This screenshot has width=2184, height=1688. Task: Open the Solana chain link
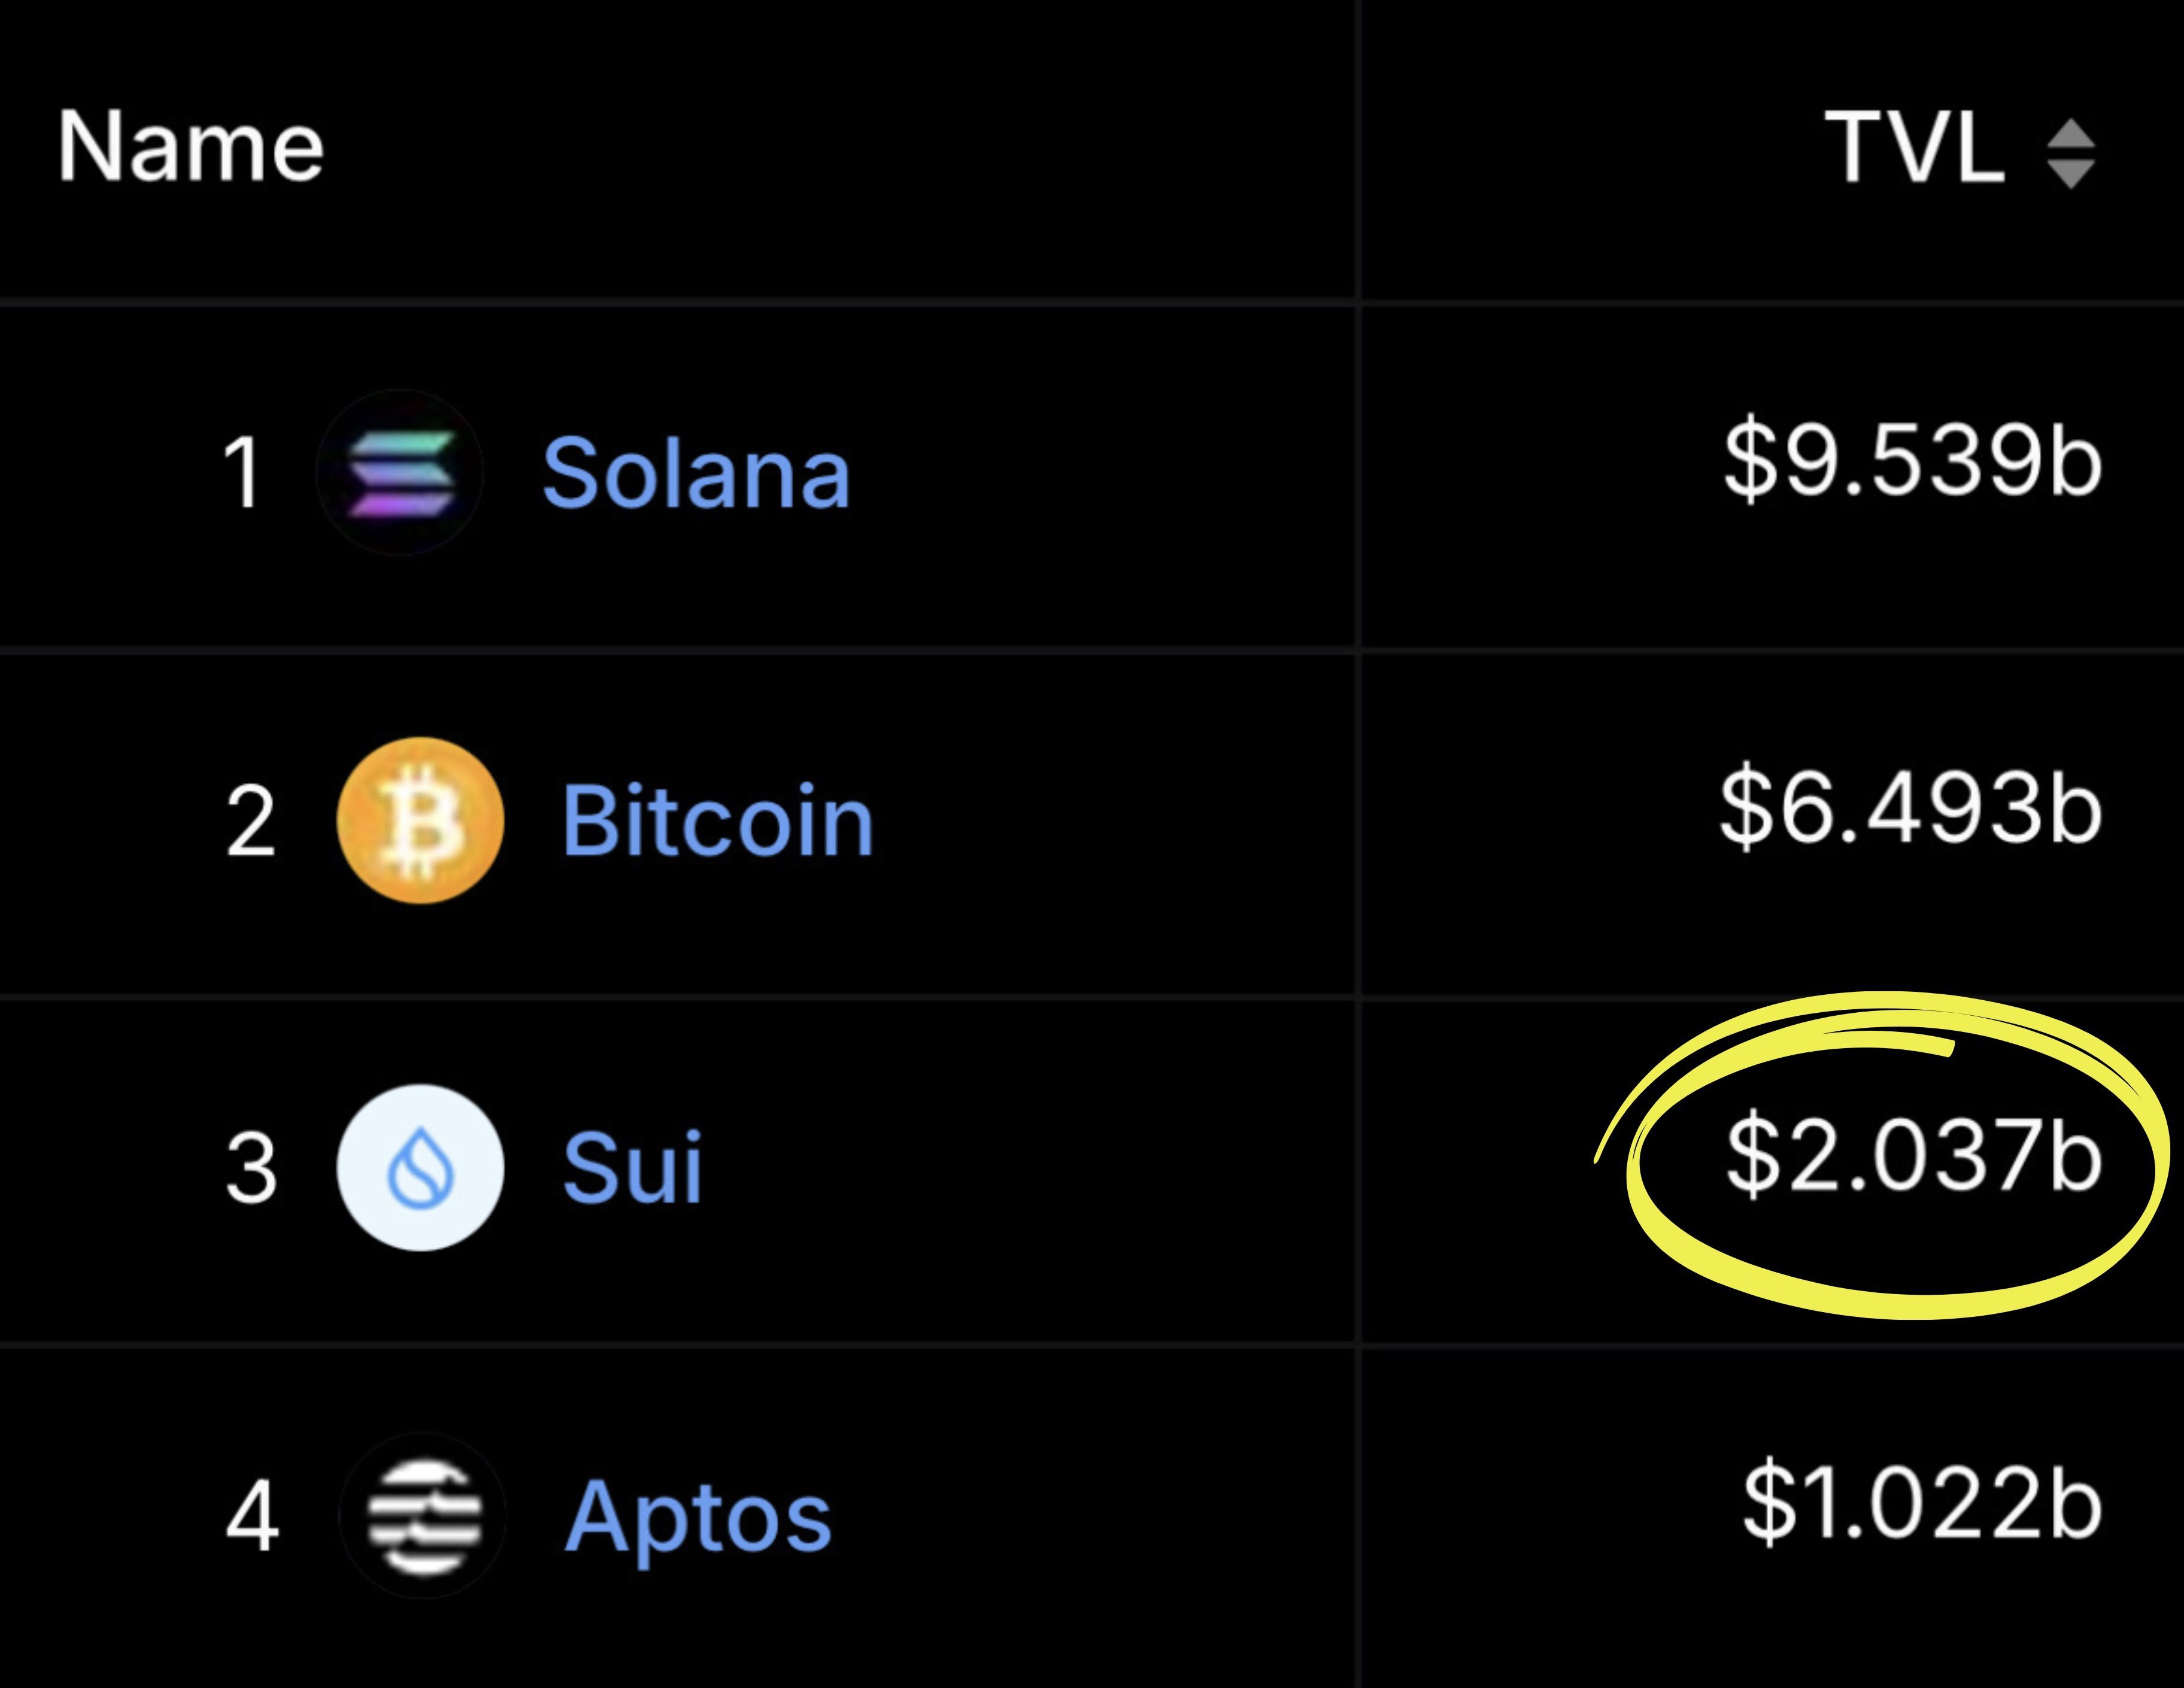click(696, 473)
